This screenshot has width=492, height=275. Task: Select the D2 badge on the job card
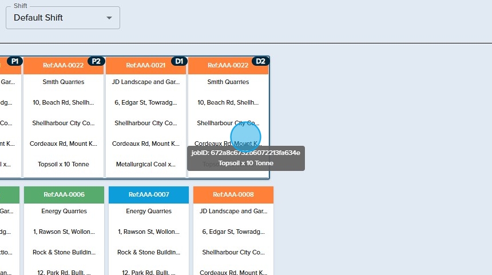click(260, 61)
